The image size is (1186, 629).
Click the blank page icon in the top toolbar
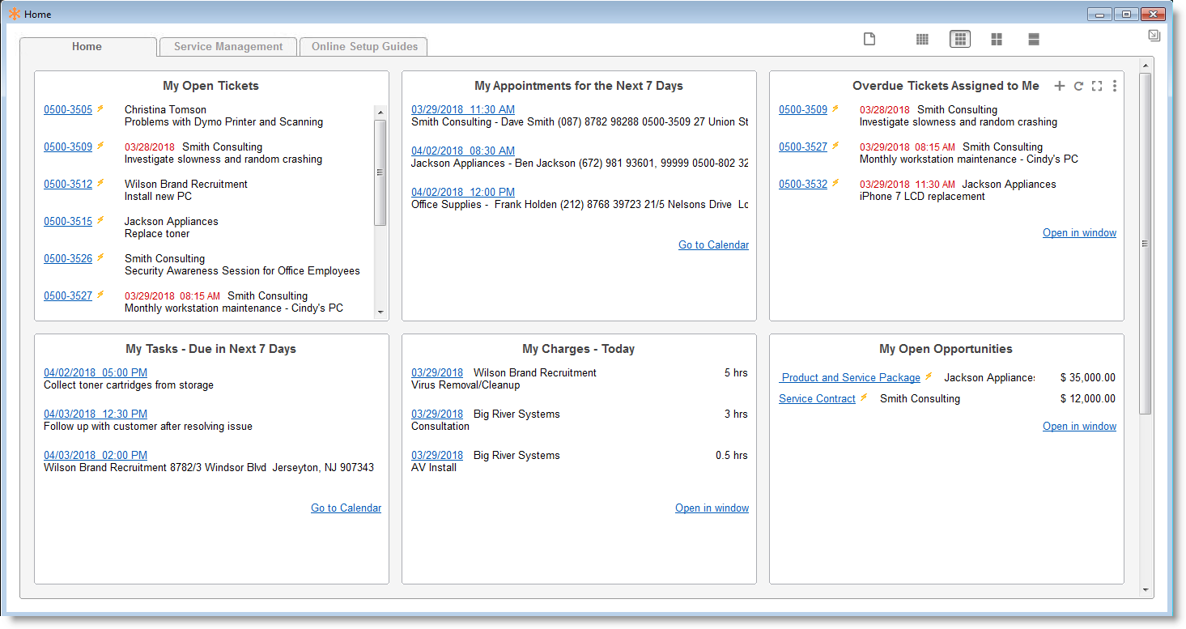point(869,40)
